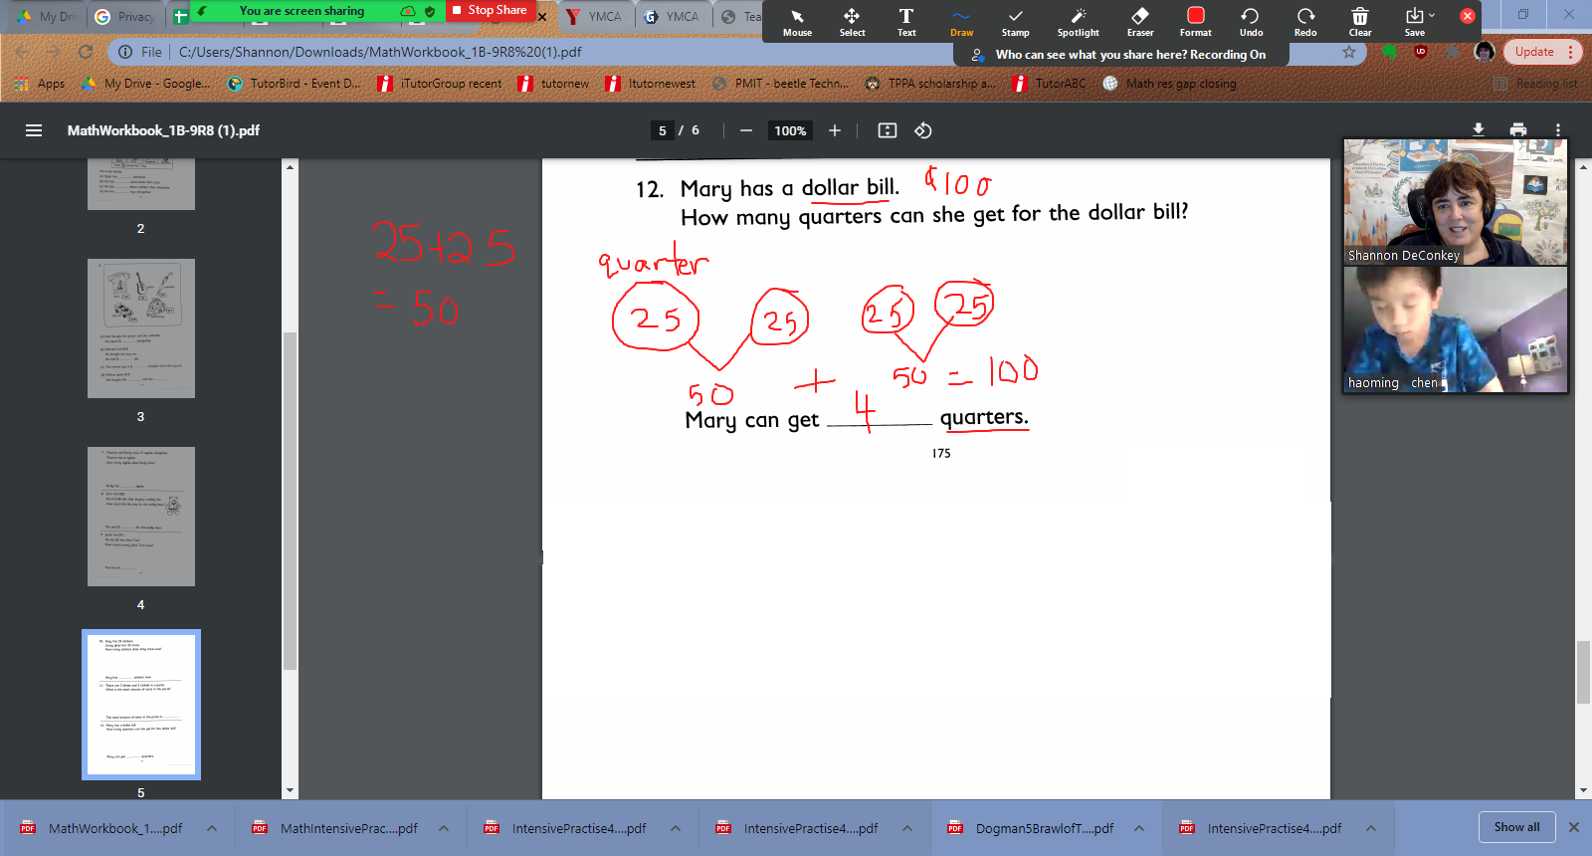The image size is (1592, 856).
Task: Switch to the My Drive tab
Action: pos(46,16)
